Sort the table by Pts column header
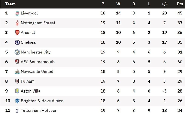The width and height of the screenshot is (185, 113). coord(180,4)
